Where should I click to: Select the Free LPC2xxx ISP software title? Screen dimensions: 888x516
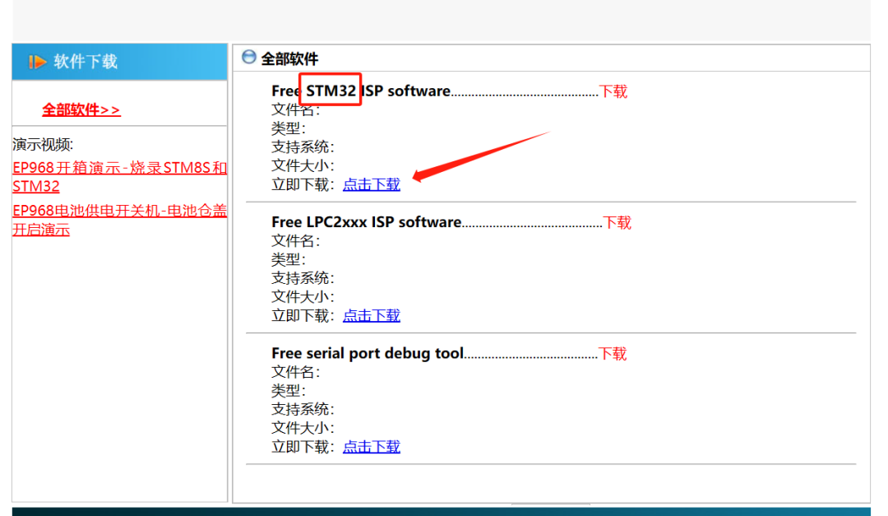366,222
